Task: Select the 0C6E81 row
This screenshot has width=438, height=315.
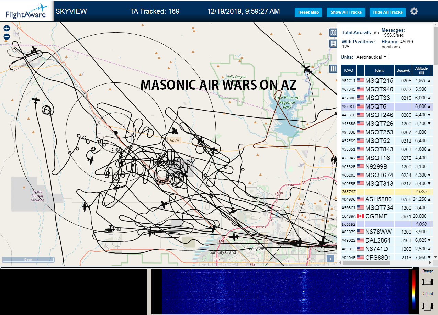Action: point(387,224)
